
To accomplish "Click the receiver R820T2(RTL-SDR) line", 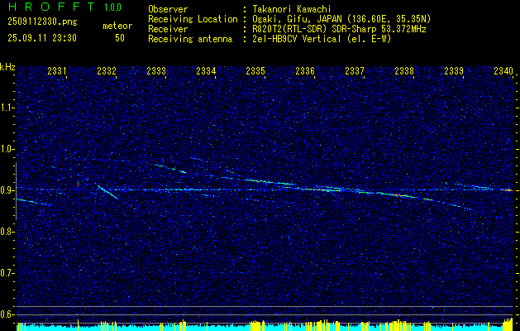I will pos(339,29).
